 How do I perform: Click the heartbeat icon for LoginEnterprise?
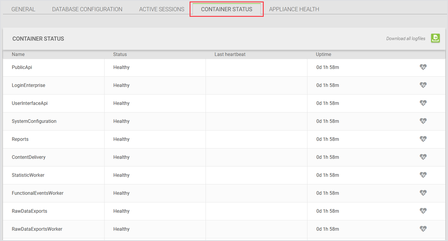click(x=423, y=85)
